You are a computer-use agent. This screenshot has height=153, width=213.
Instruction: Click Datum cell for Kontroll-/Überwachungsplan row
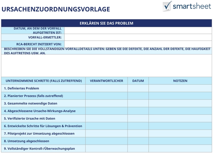point(138,149)
